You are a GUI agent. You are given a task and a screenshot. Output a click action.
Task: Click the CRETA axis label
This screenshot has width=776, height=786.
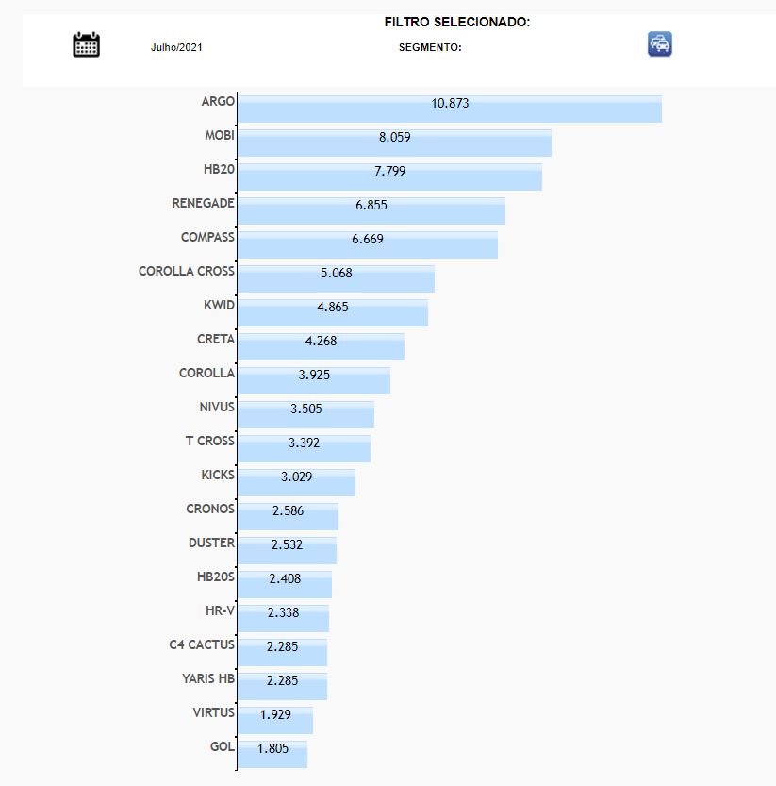pos(216,339)
